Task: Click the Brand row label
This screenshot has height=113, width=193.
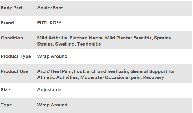Action: [x=7, y=23]
